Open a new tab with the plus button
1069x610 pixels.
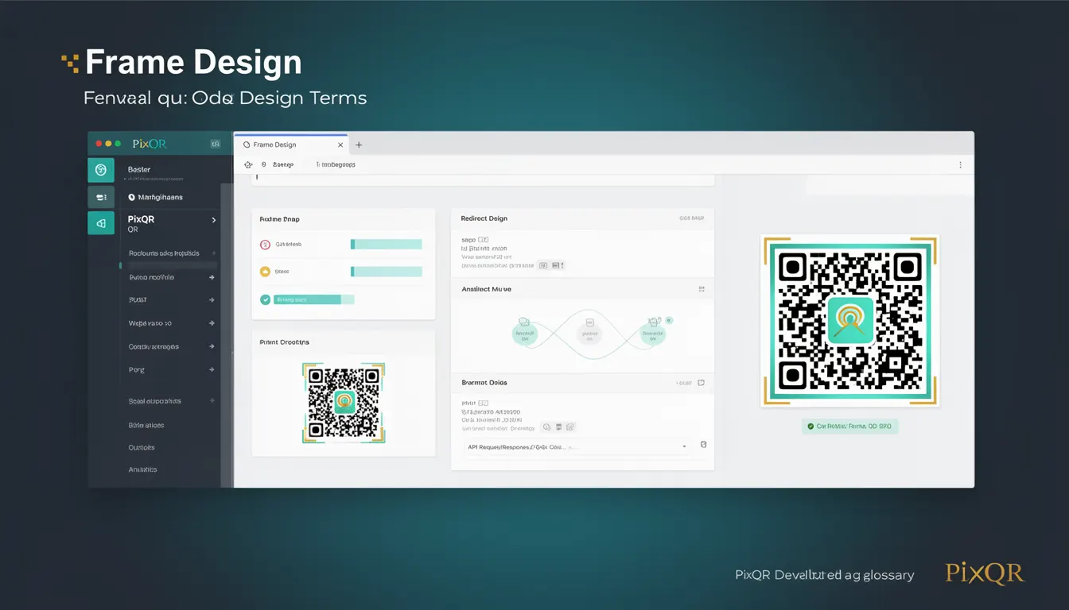point(359,145)
